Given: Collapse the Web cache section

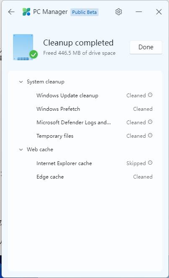Looking at the screenshot, I should 21,150.
